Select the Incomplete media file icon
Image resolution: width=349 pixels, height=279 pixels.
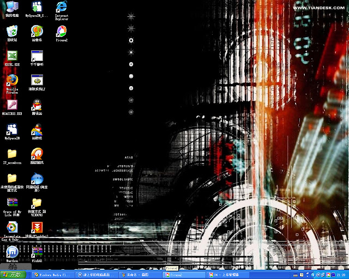pos(12,232)
